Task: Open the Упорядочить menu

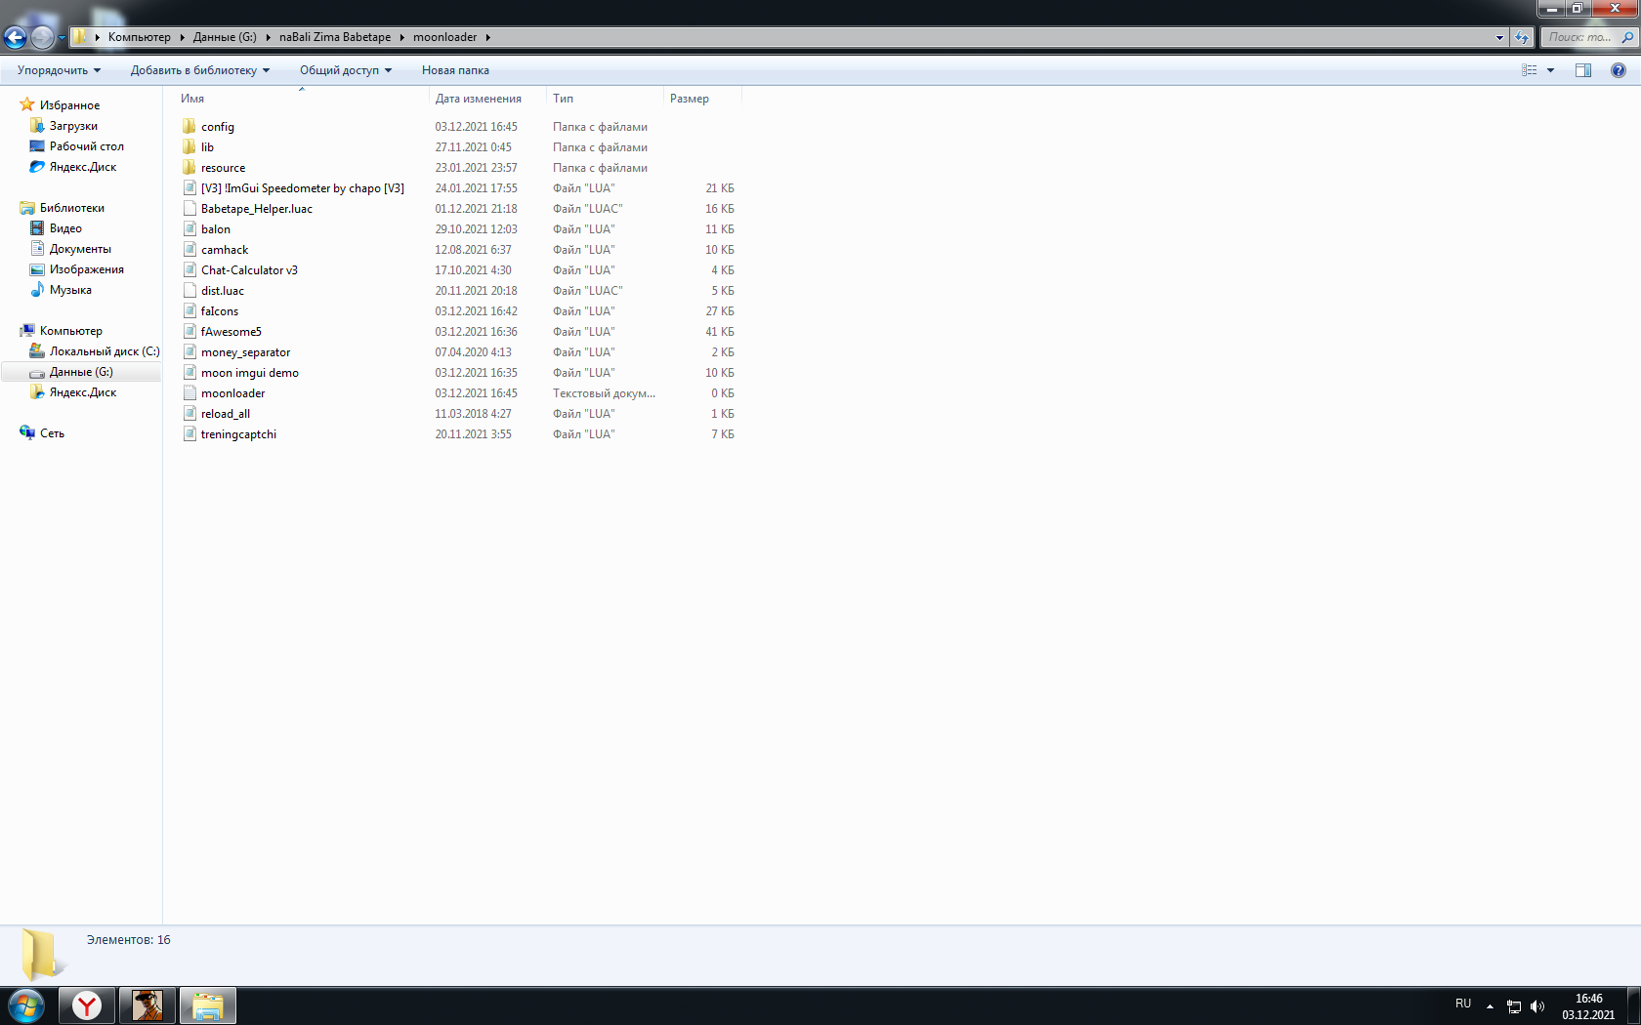Action: 59,70
